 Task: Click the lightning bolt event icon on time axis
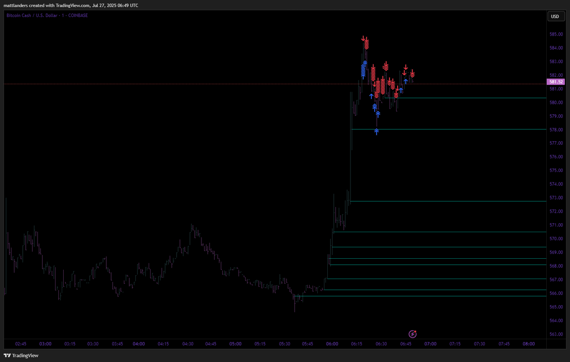[413, 334]
